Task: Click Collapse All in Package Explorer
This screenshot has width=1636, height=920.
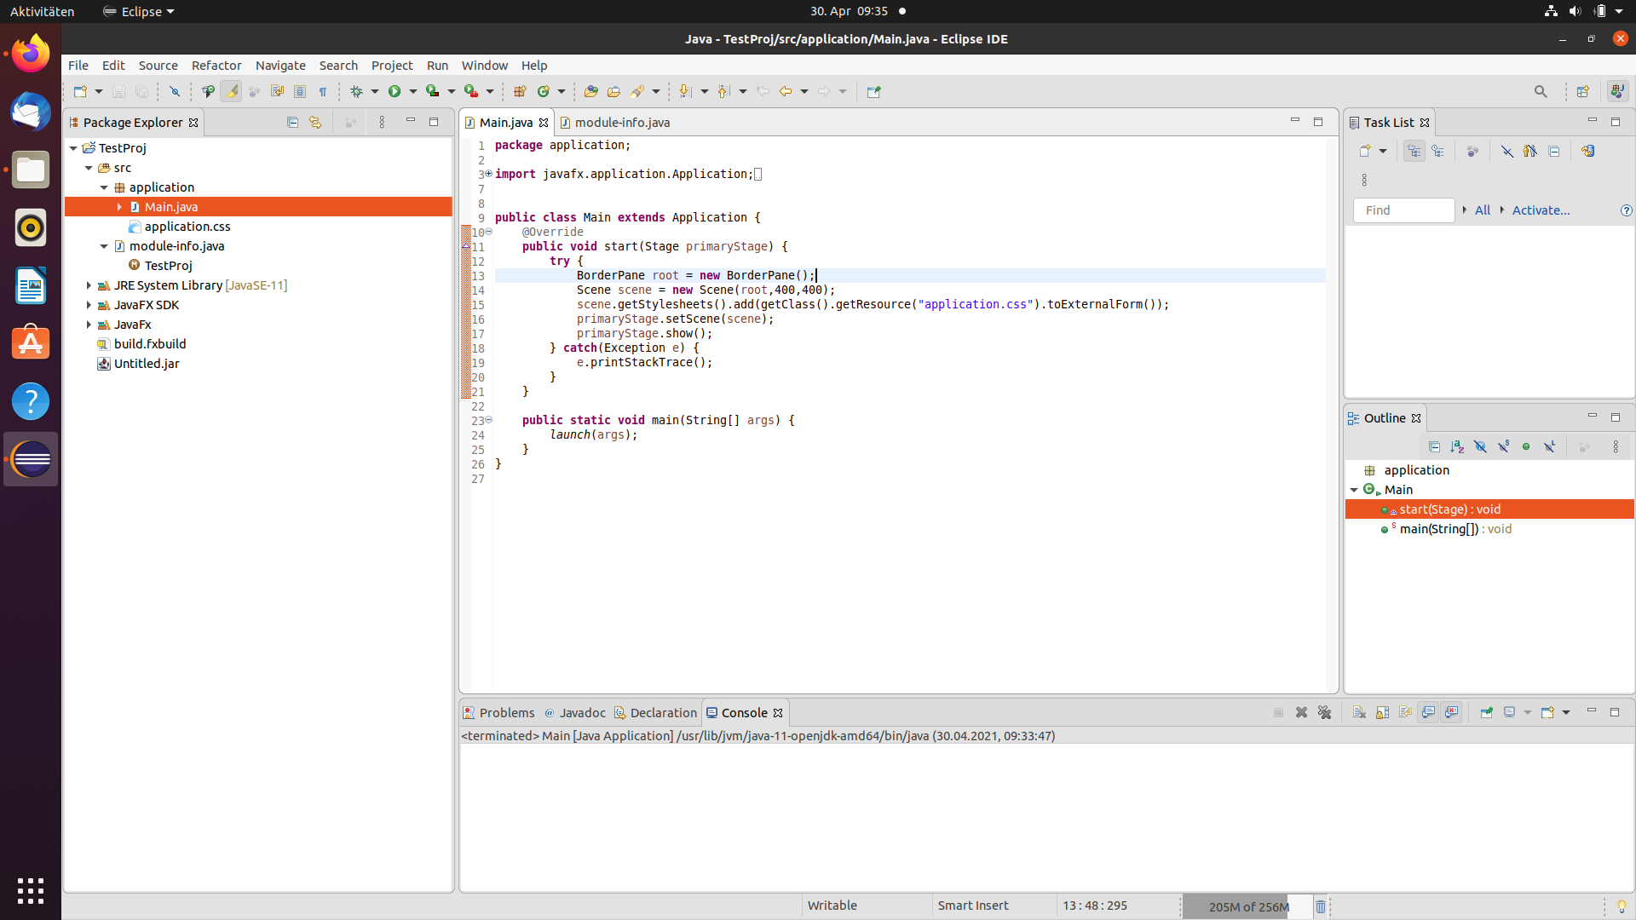Action: pyautogui.click(x=292, y=122)
